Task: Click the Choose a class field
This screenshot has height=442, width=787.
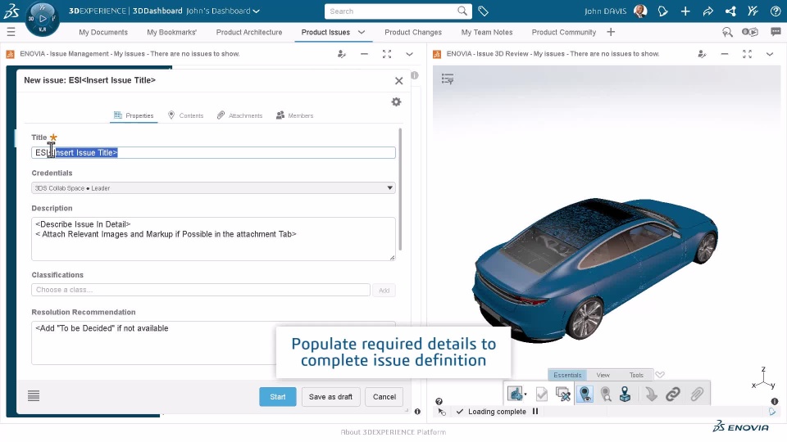Action: point(201,290)
